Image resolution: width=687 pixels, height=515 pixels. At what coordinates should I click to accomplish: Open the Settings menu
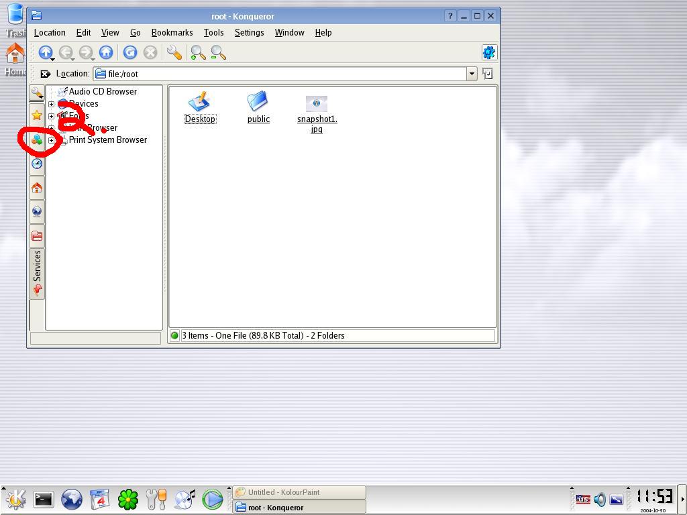point(250,32)
